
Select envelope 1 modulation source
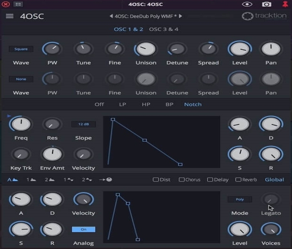(x=31, y=180)
